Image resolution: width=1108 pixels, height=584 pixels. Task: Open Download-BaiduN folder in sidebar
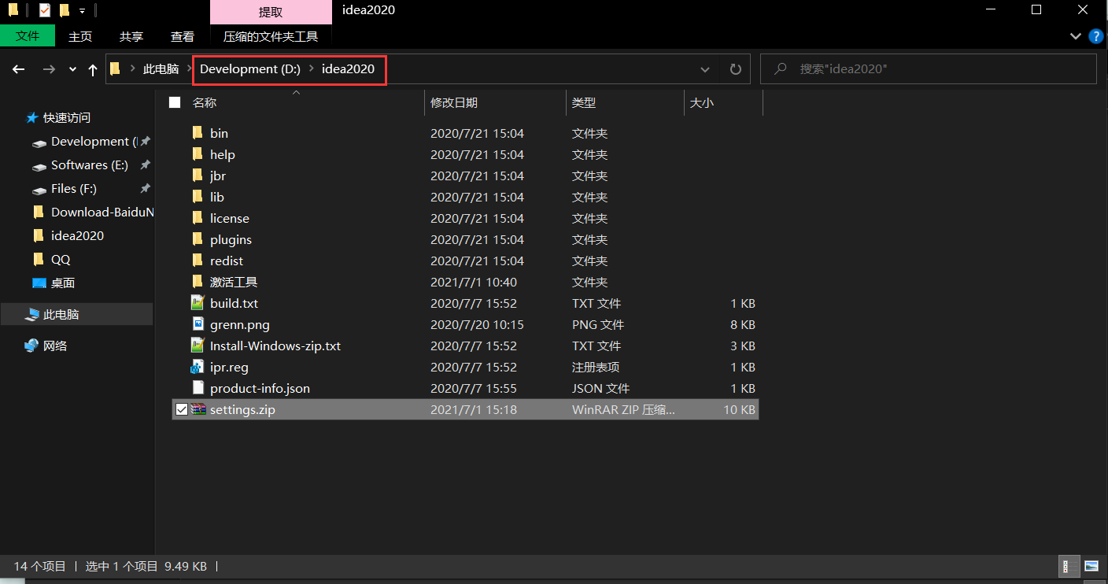click(x=93, y=213)
